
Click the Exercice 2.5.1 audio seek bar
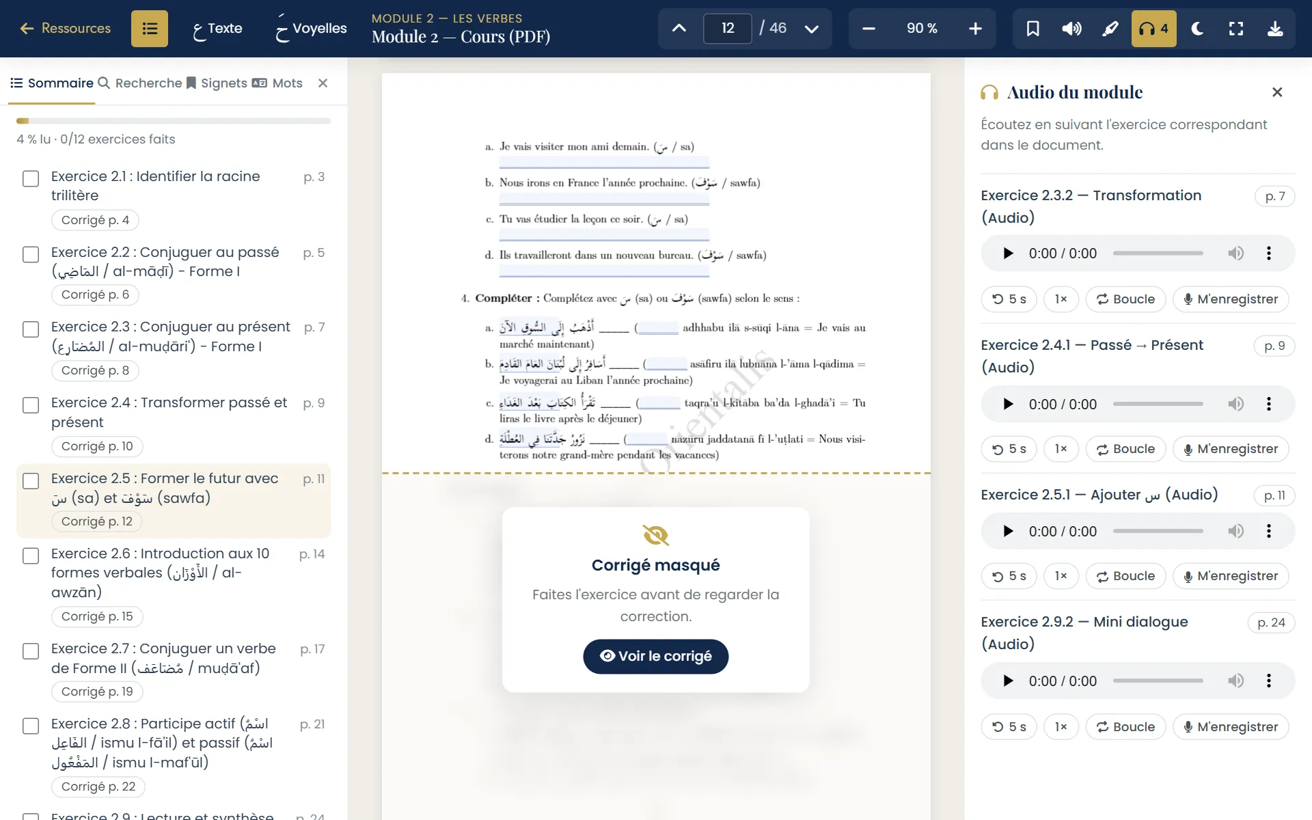click(x=1158, y=532)
